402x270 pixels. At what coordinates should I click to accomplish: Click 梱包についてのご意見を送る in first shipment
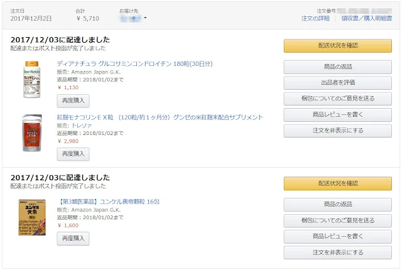point(337,99)
